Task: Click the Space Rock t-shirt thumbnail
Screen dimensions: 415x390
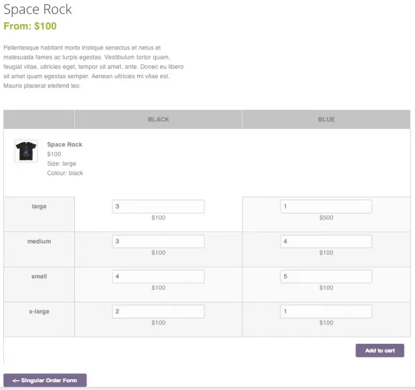Action: 26,151
